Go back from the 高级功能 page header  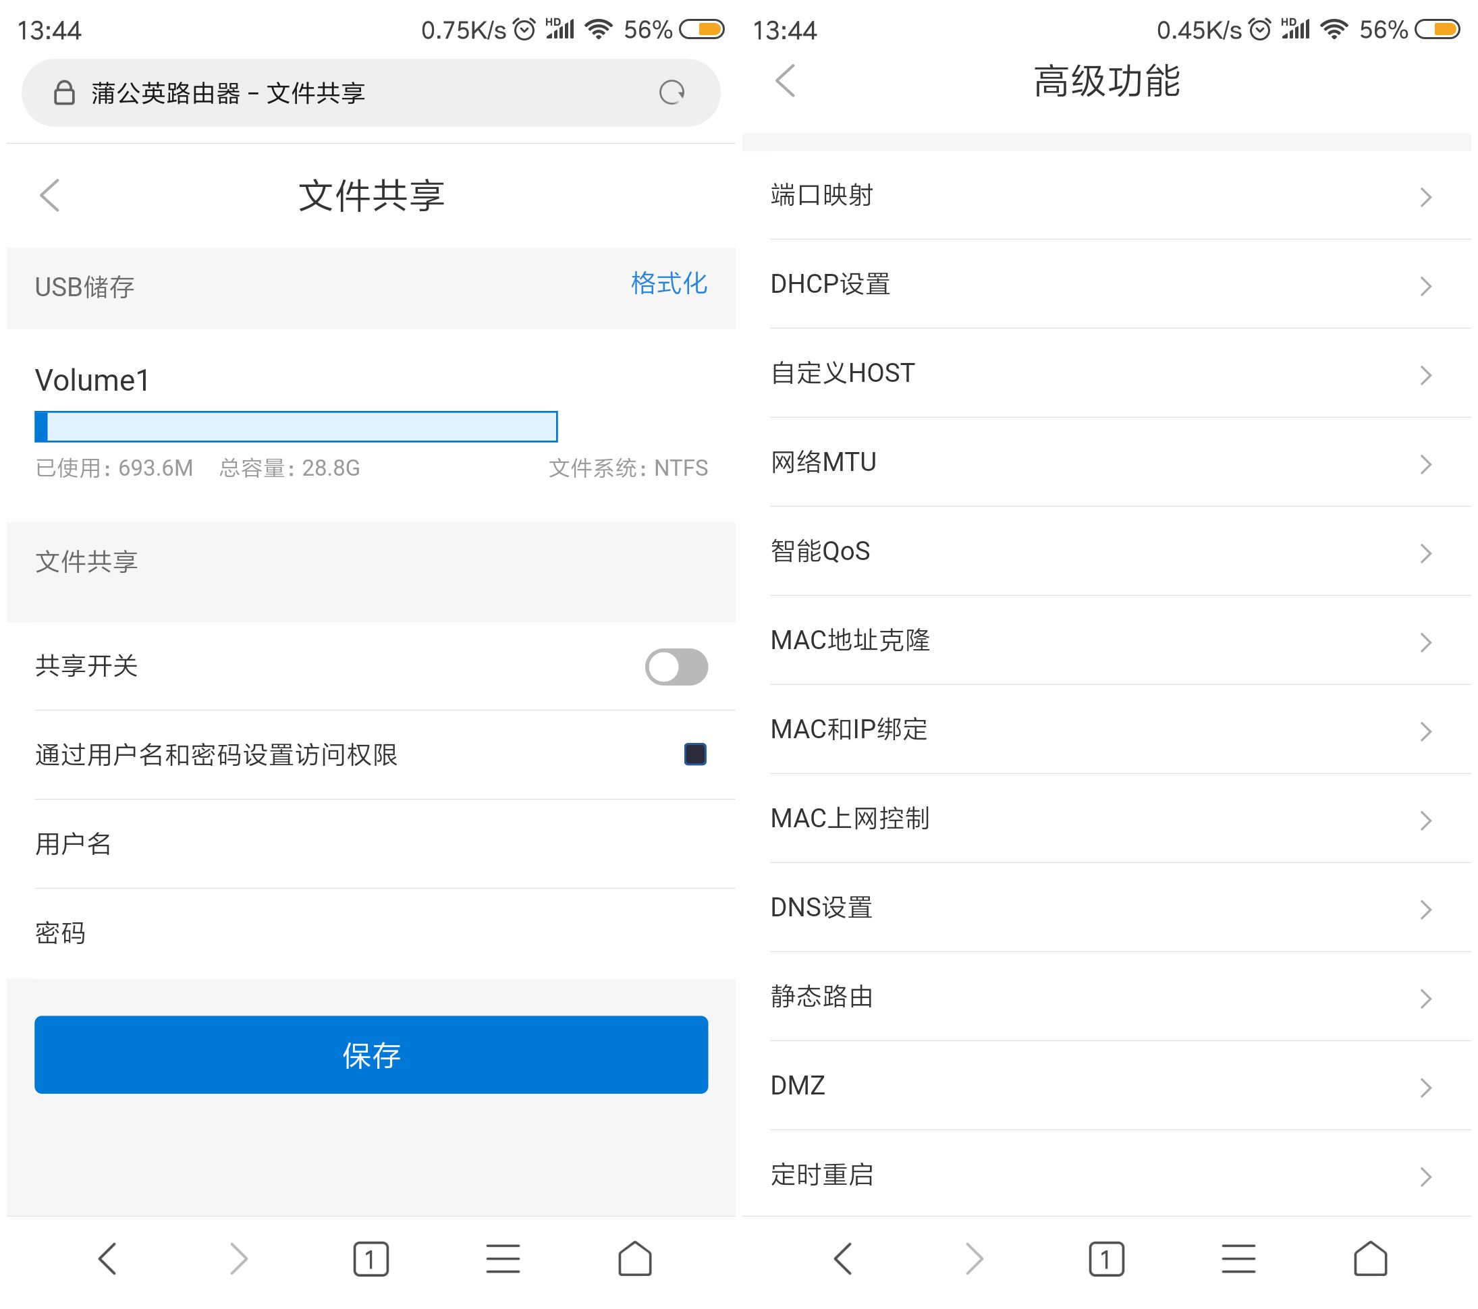point(786,80)
